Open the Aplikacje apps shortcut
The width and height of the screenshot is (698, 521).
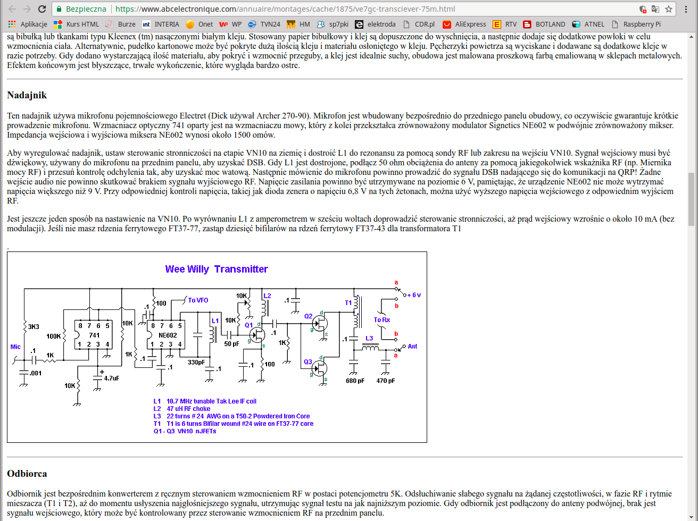28,24
